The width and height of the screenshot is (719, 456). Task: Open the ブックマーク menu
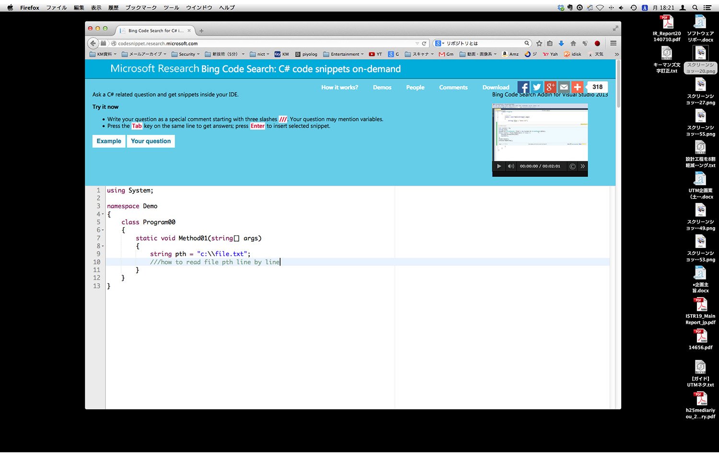[141, 8]
